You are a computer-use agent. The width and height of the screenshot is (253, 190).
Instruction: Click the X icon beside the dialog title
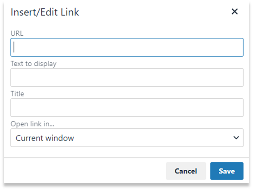234,12
